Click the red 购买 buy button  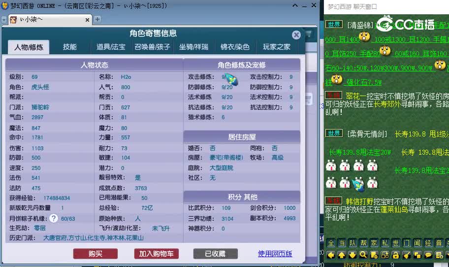(x=96, y=254)
